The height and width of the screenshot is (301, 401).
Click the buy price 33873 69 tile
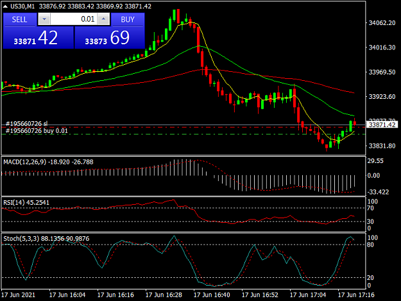[x=110, y=38]
